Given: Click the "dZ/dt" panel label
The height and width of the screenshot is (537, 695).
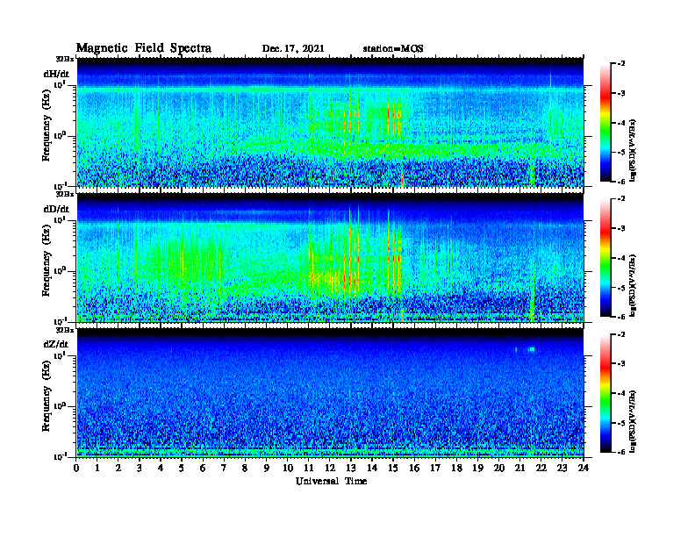Looking at the screenshot, I should [x=56, y=344].
